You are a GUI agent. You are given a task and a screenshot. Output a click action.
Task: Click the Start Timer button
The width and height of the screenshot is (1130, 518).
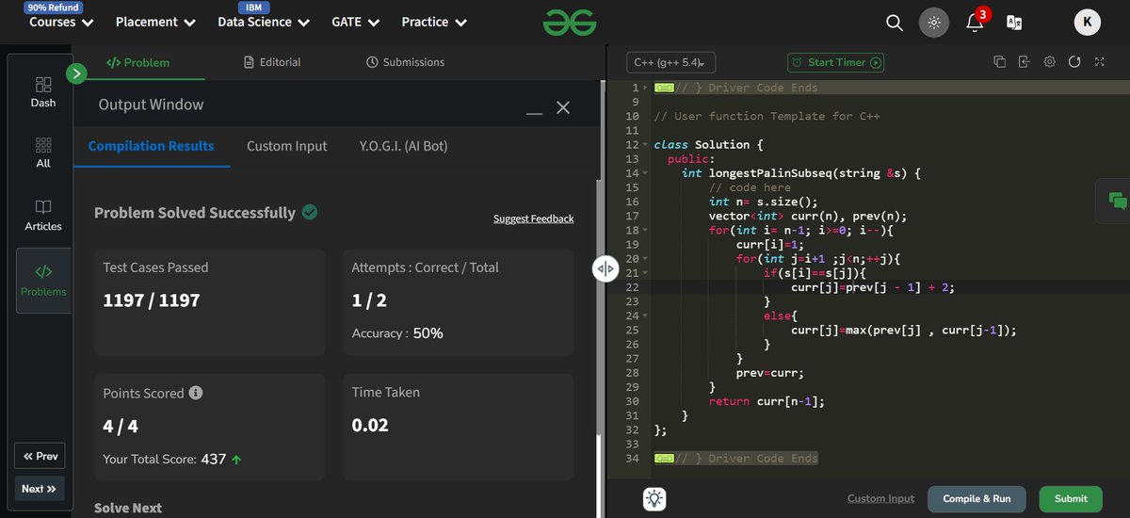click(836, 62)
